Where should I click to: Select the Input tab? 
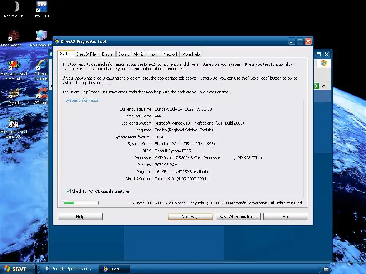pos(153,54)
